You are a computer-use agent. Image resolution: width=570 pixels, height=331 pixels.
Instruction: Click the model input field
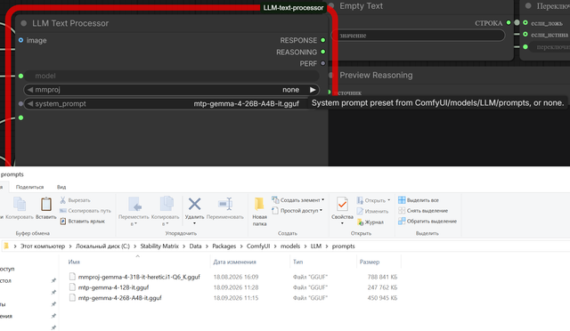point(171,76)
